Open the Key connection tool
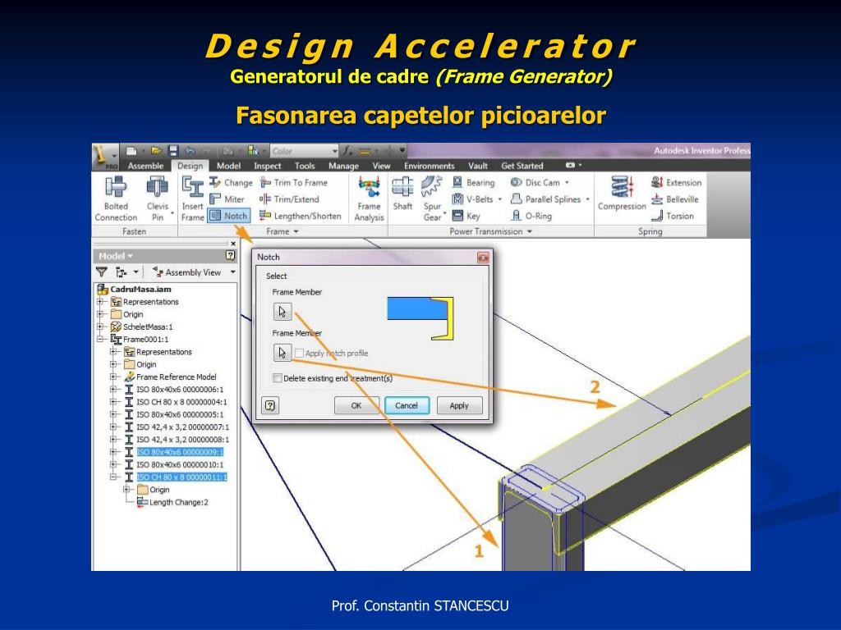 (466, 216)
